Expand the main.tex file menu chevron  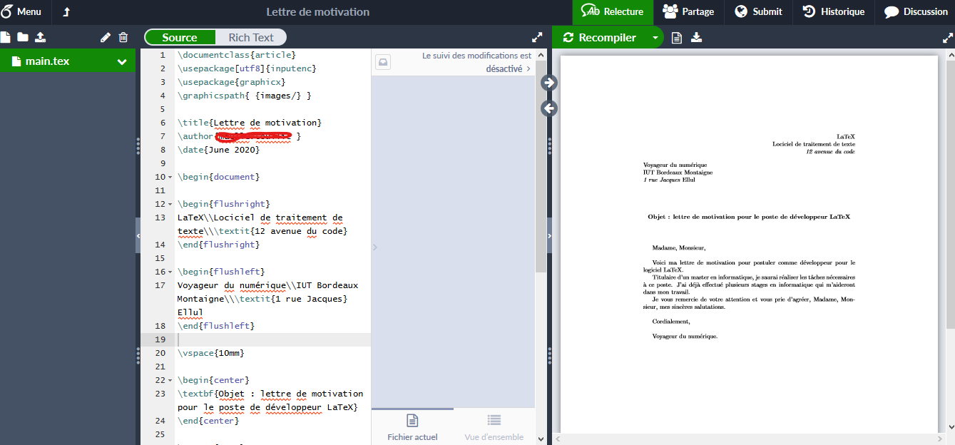click(122, 62)
